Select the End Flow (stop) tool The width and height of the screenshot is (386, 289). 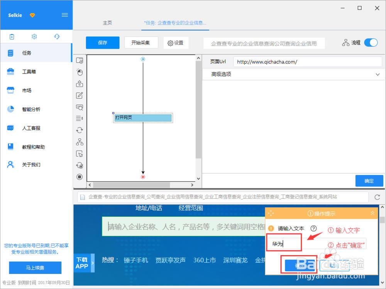[x=80, y=177]
